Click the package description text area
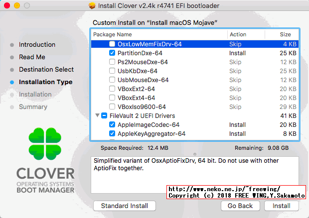Image resolution: width=309 pixels, height=218 pixels. click(x=195, y=175)
